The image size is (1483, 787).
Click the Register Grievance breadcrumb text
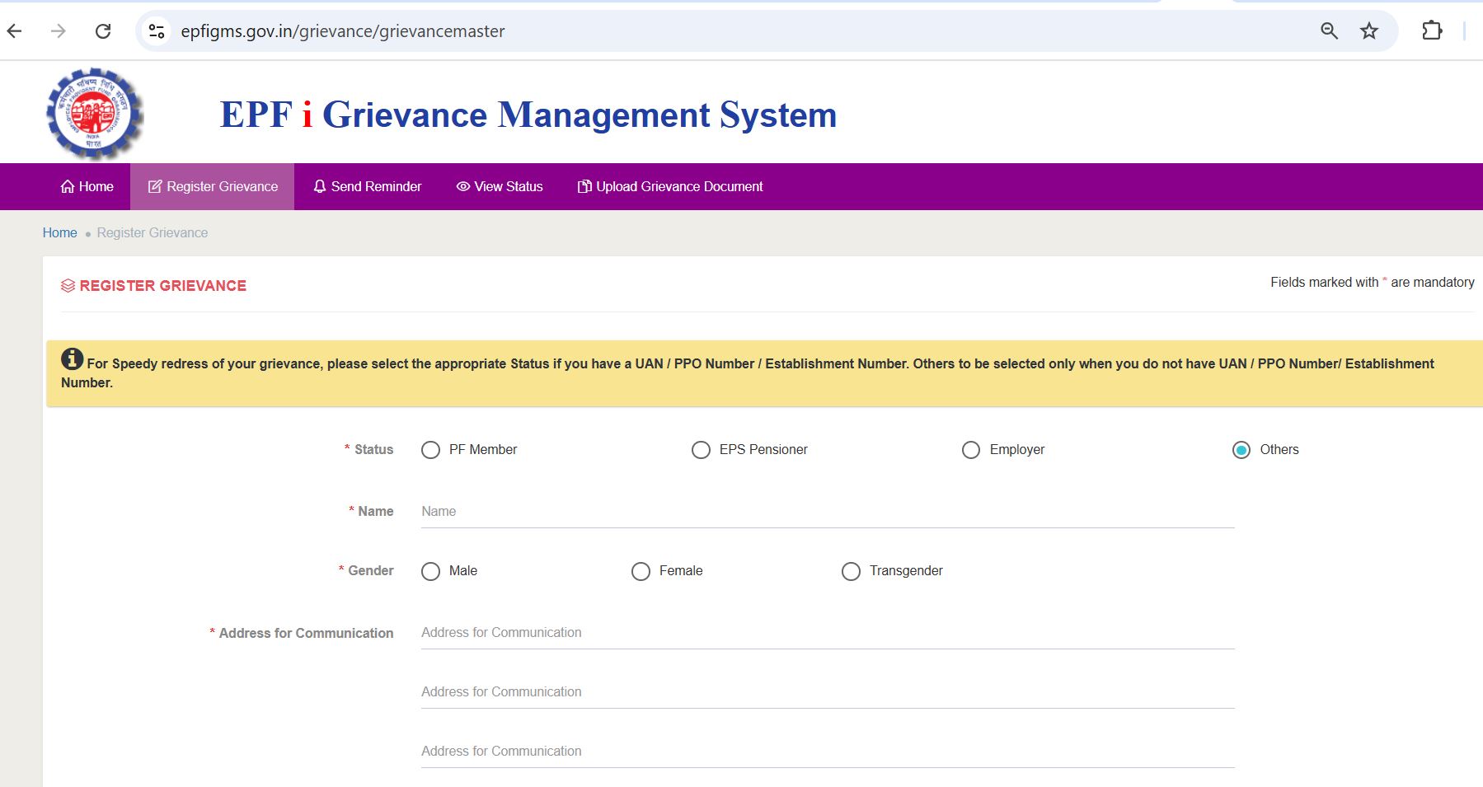153,233
